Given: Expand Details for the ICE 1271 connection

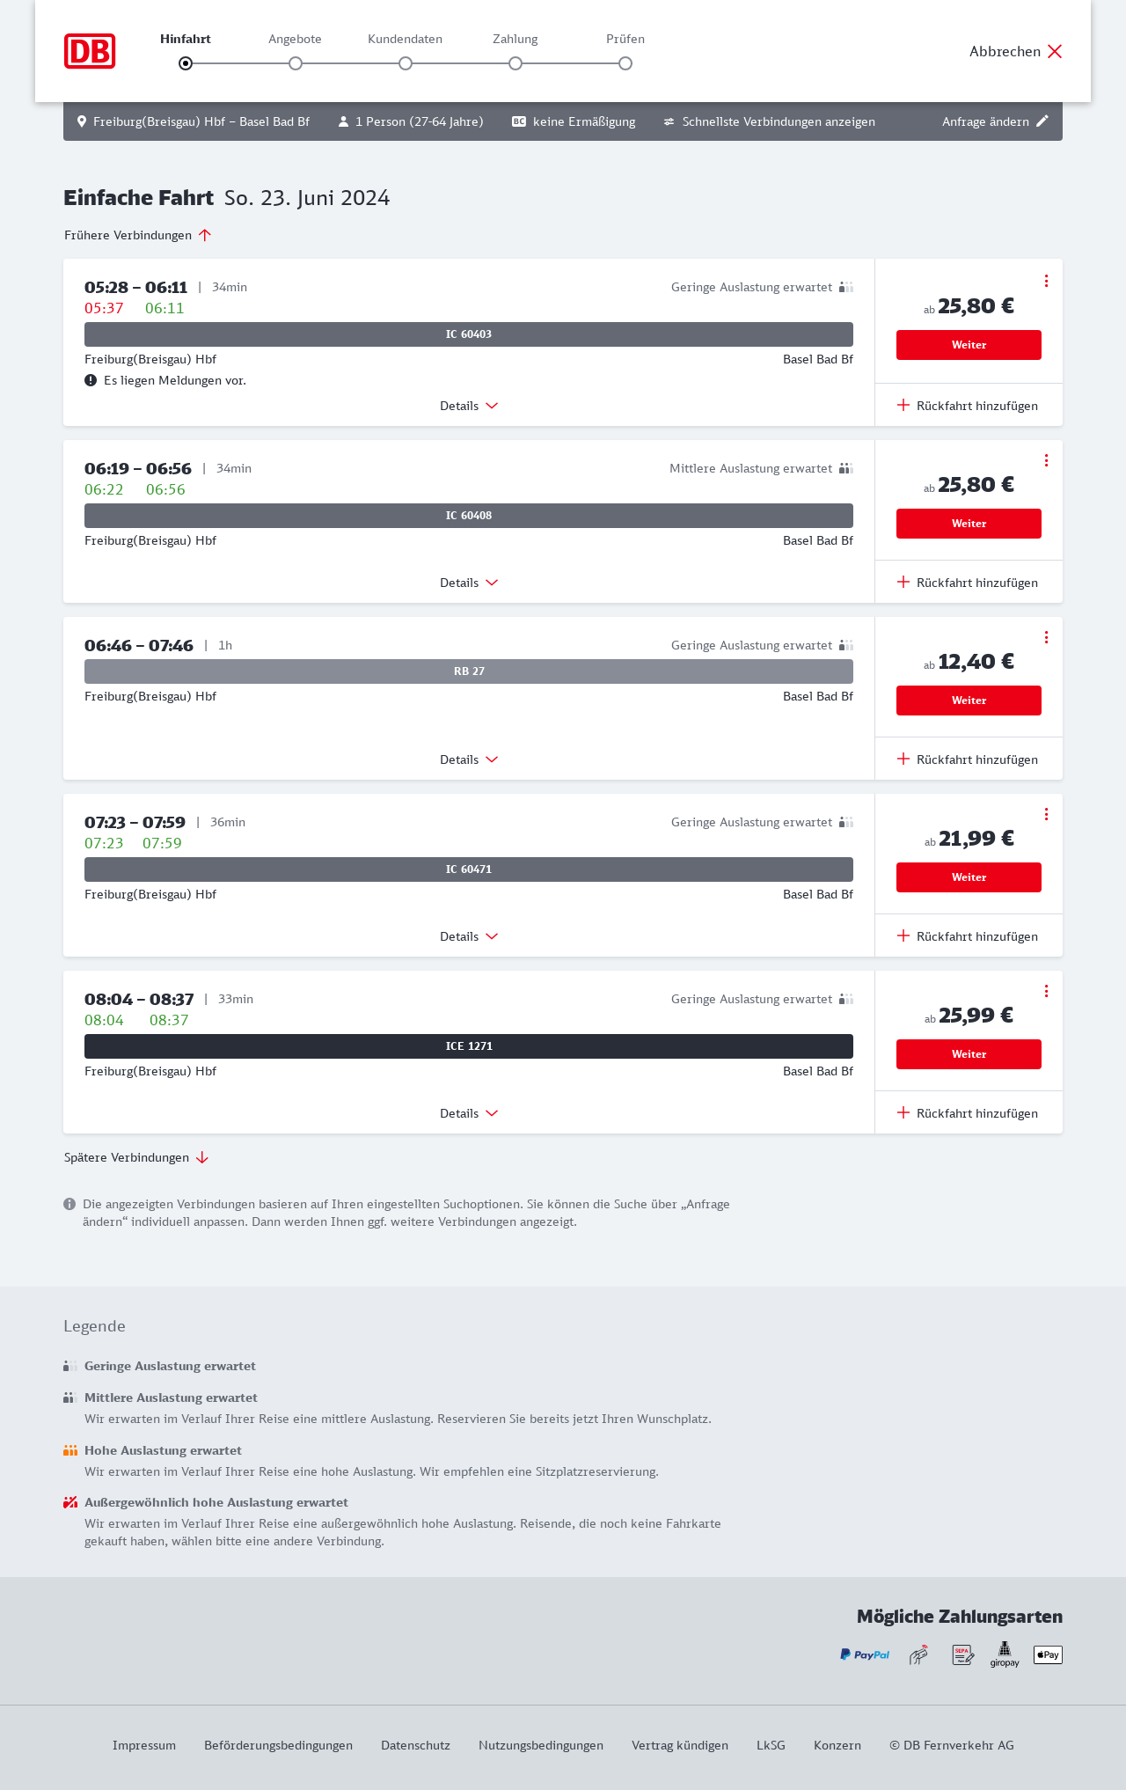Looking at the screenshot, I should point(469,1113).
